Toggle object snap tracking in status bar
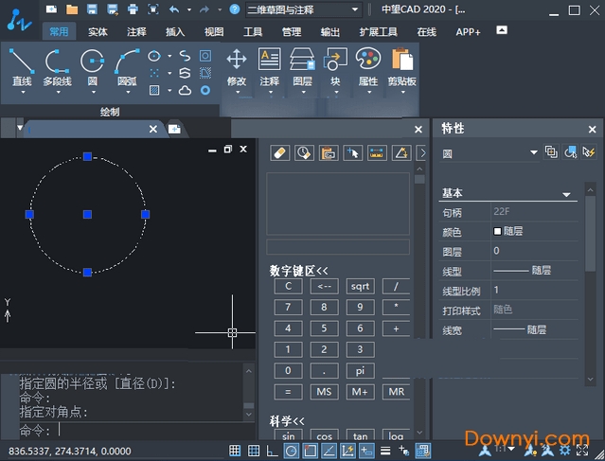This screenshot has height=461, width=605. tap(329, 451)
